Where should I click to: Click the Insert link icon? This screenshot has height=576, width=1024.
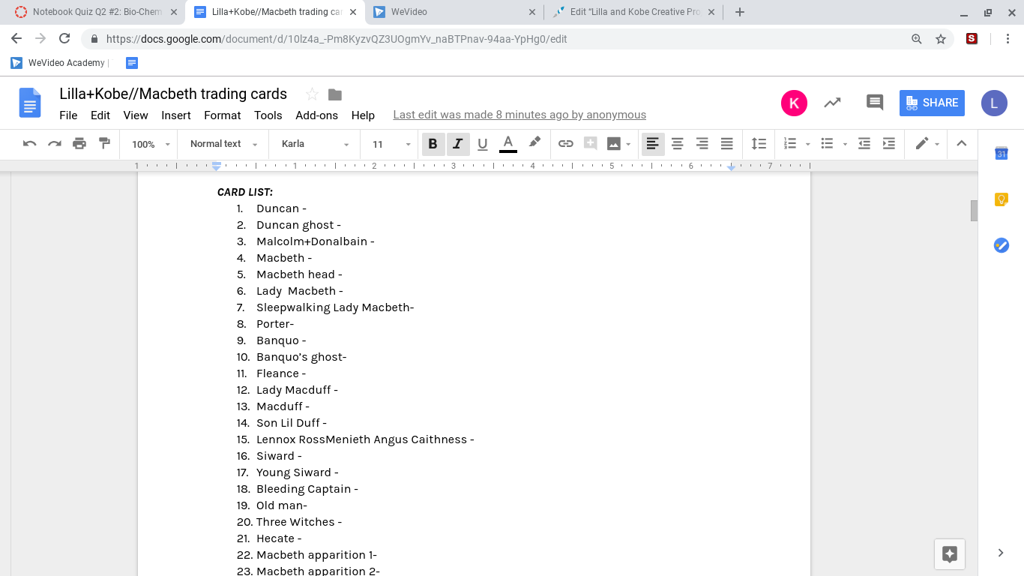pyautogui.click(x=565, y=144)
